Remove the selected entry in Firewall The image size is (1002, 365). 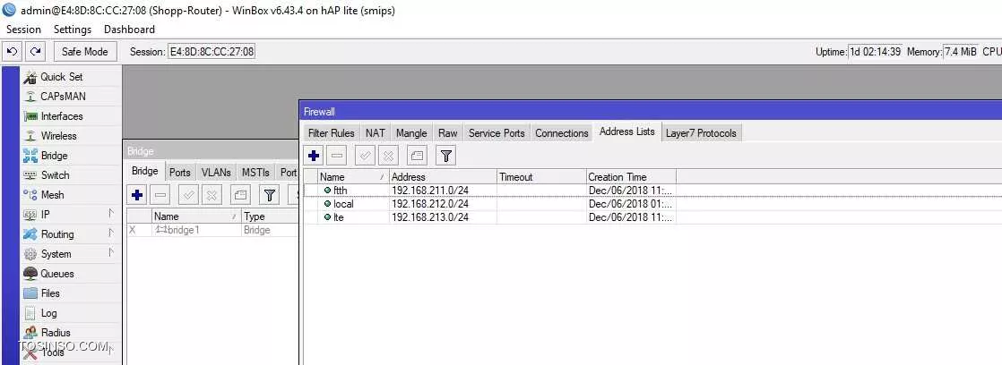337,155
